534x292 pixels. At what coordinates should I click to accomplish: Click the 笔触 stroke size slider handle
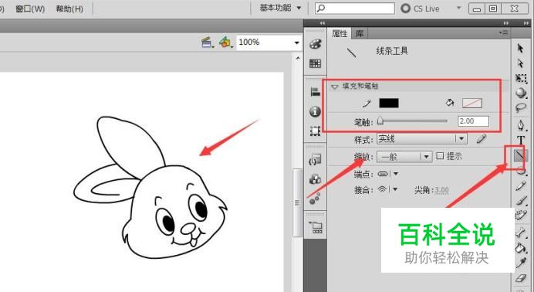380,121
